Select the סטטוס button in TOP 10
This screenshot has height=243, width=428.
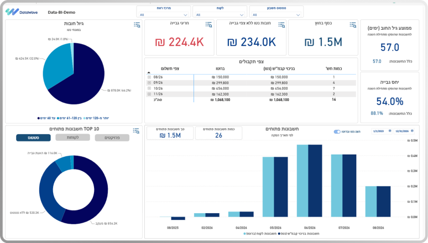coord(33,138)
